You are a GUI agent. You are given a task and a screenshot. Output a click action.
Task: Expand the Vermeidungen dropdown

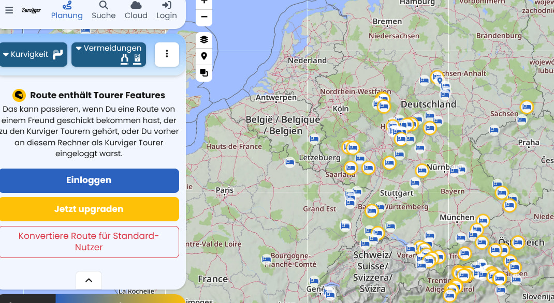109,54
